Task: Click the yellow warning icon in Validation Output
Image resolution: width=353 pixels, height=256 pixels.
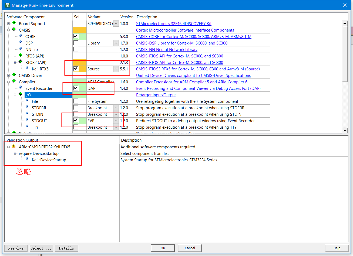Action: 14,146
